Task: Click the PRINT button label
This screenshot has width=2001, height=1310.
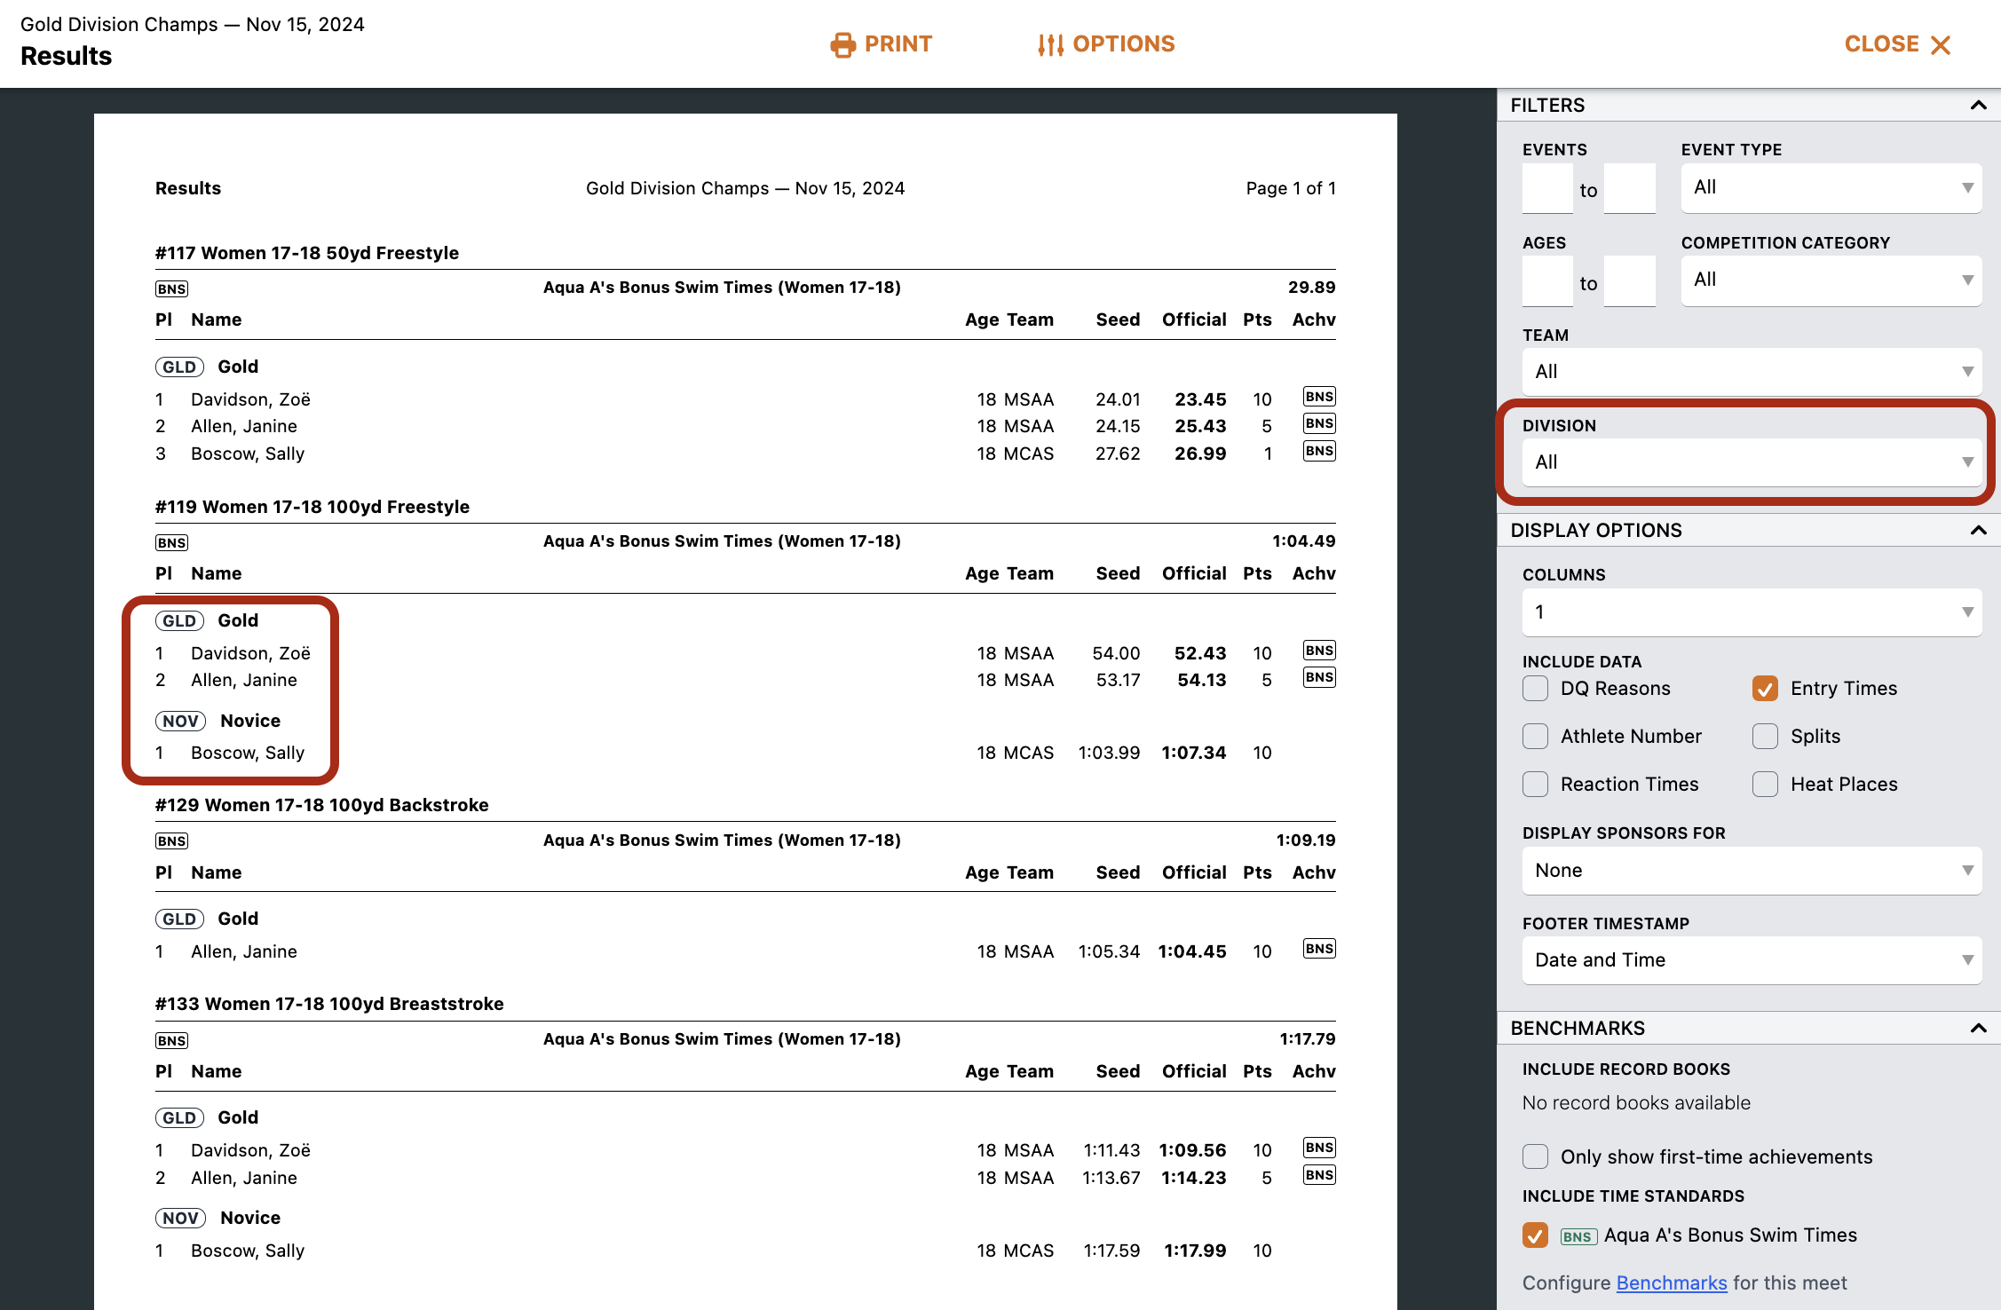Action: (x=898, y=44)
